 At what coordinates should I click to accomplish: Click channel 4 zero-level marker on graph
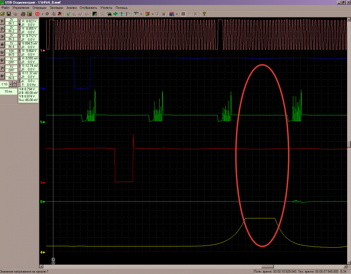43,252
